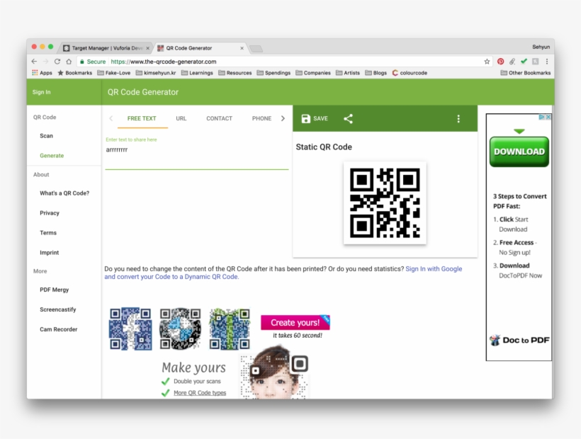Click the text field containing arrrrrrrr
Viewport: 581px width, 439px height.
click(197, 154)
